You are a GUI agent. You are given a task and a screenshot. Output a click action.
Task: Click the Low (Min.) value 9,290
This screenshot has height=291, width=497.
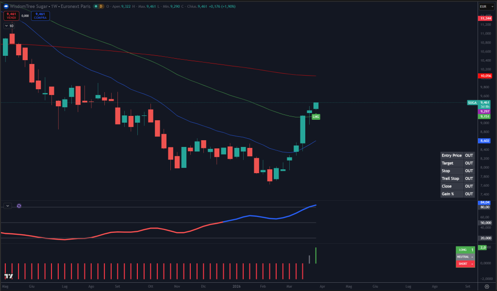(175, 6)
